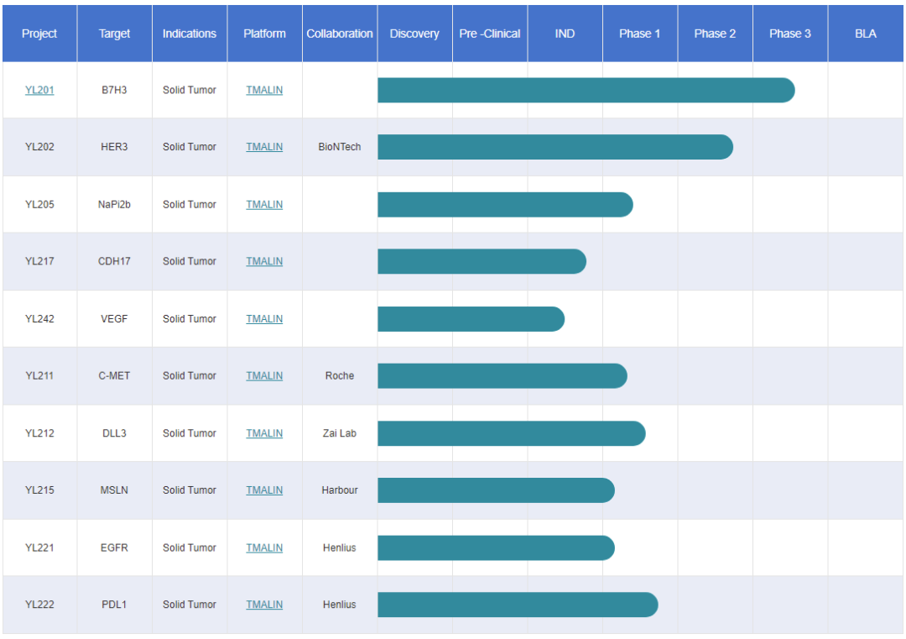The image size is (906, 639).
Task: Select the MSLN target cell
Action: click(114, 490)
